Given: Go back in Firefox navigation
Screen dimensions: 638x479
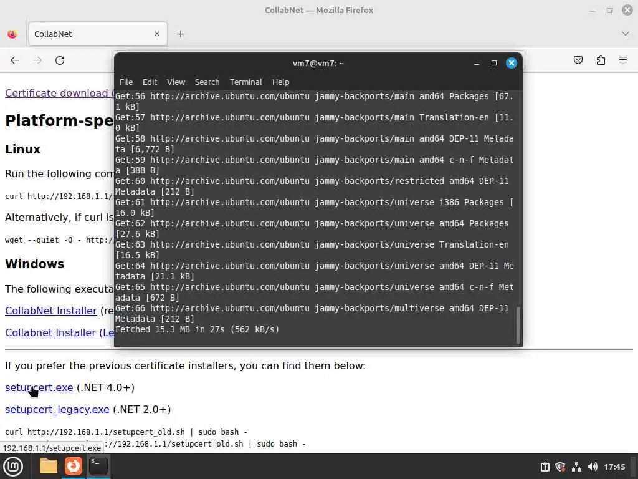Looking at the screenshot, I should [x=15, y=60].
